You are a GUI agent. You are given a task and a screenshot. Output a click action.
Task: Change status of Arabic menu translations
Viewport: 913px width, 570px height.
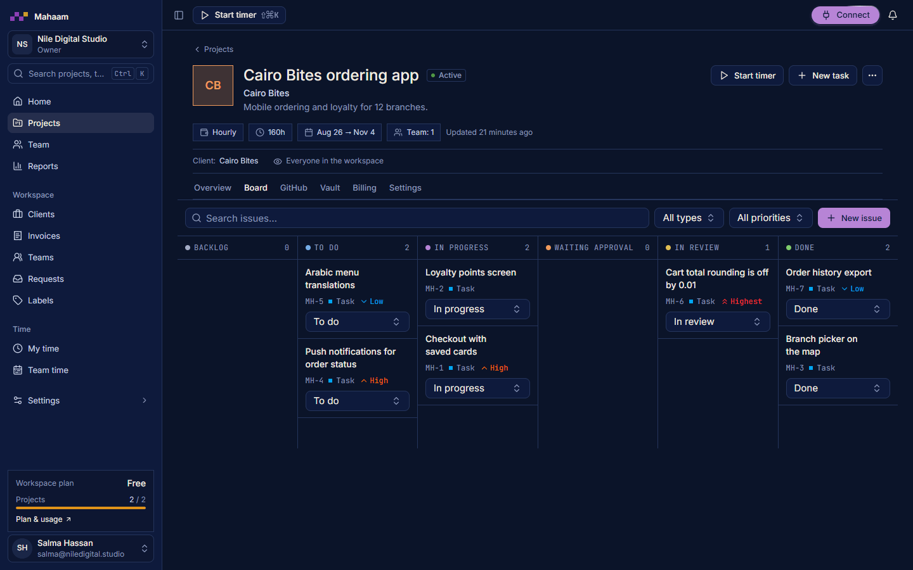tap(357, 322)
